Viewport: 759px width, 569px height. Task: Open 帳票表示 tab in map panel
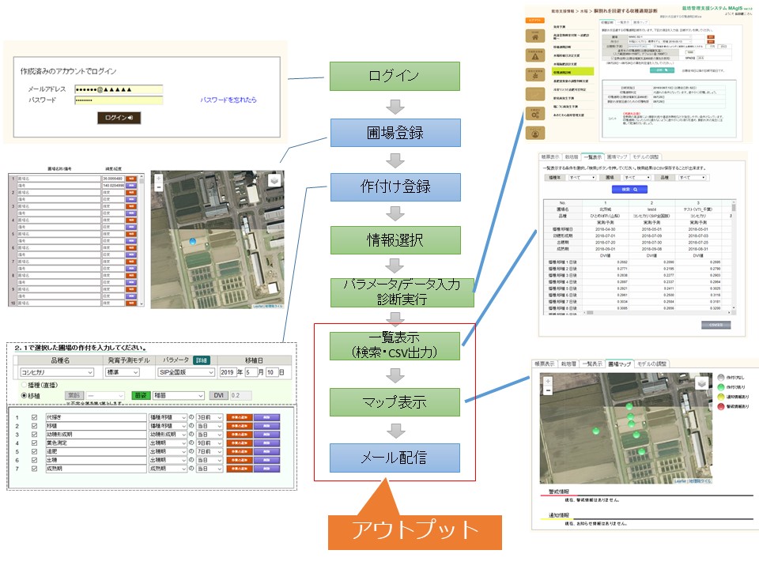tap(545, 364)
